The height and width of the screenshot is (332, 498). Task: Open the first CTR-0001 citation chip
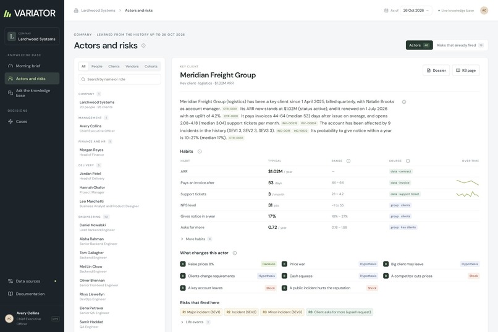230,109
